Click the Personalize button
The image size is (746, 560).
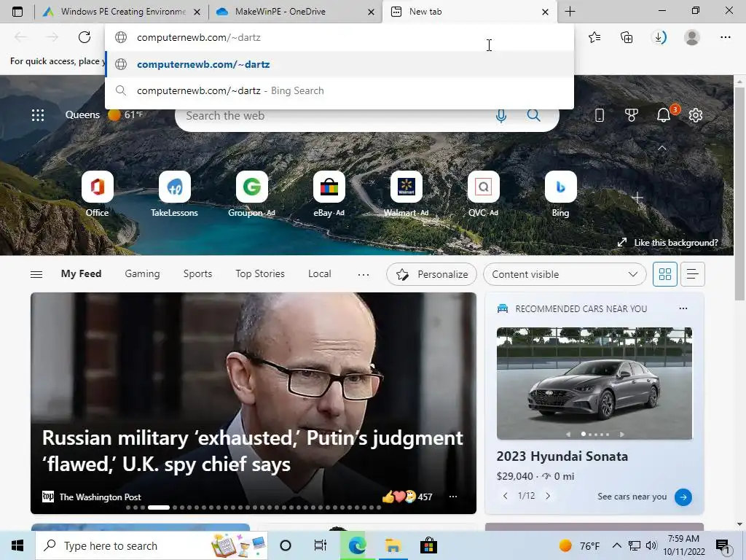tap(431, 274)
